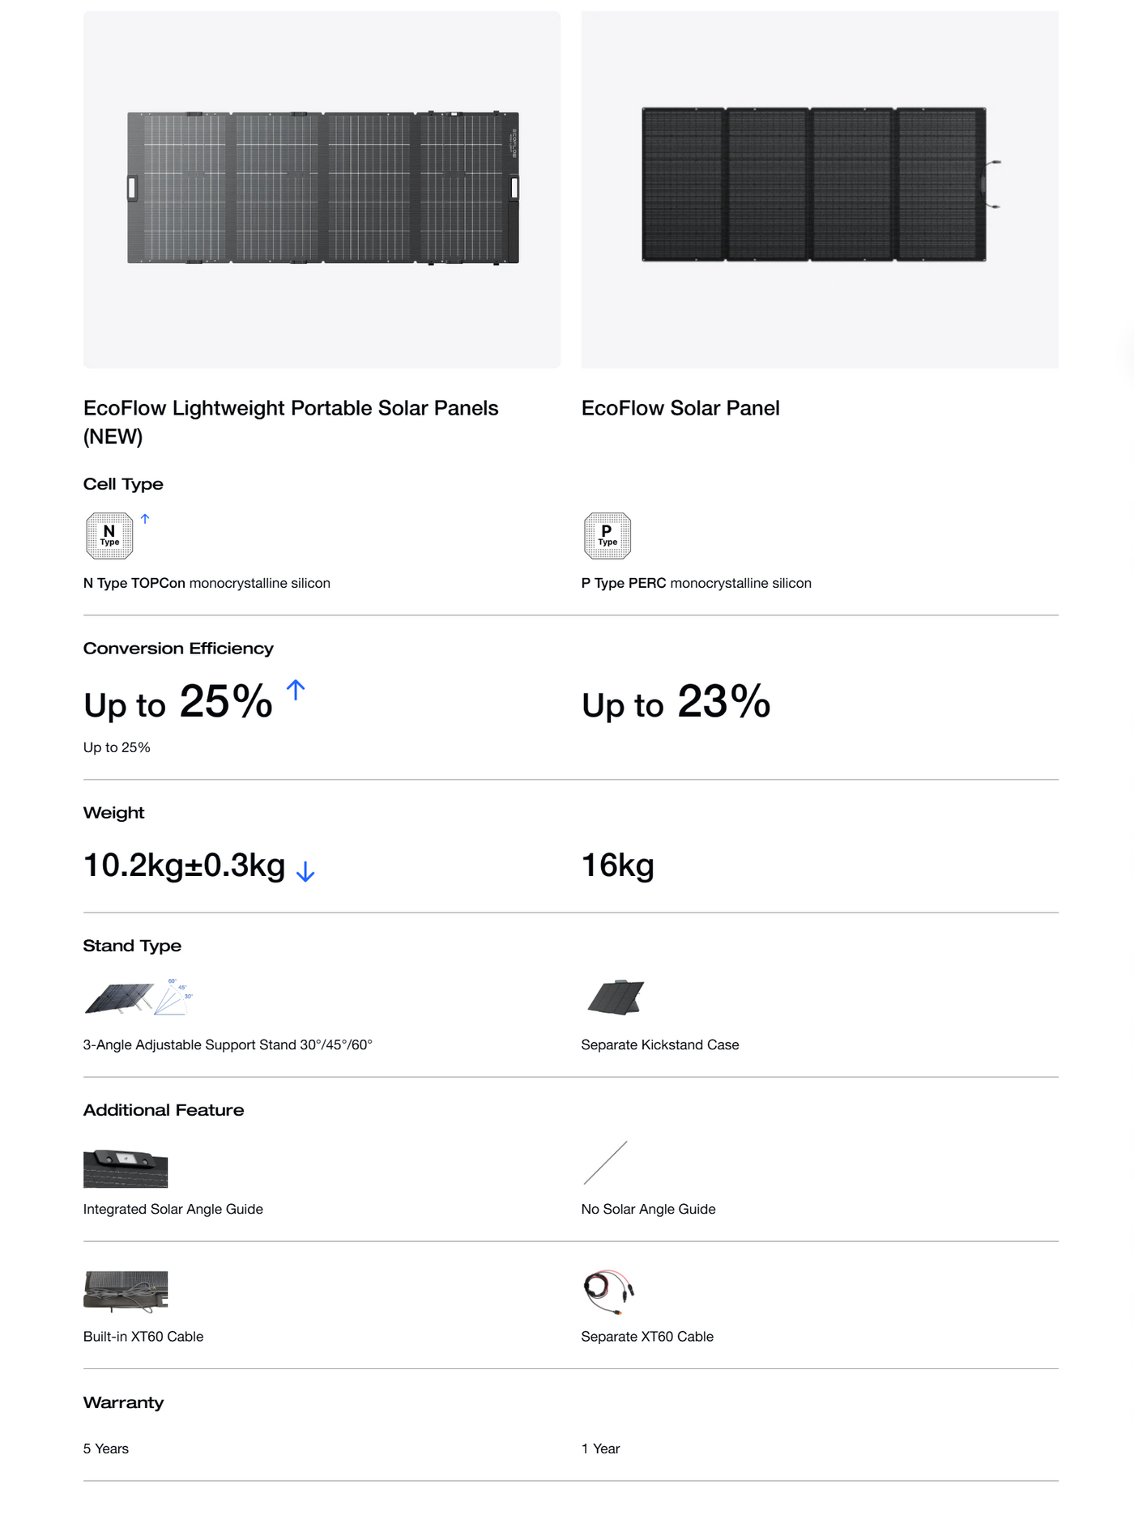Open the EcoFlow Solar Panel product image
The height and width of the screenshot is (1523, 1134).
click(820, 189)
